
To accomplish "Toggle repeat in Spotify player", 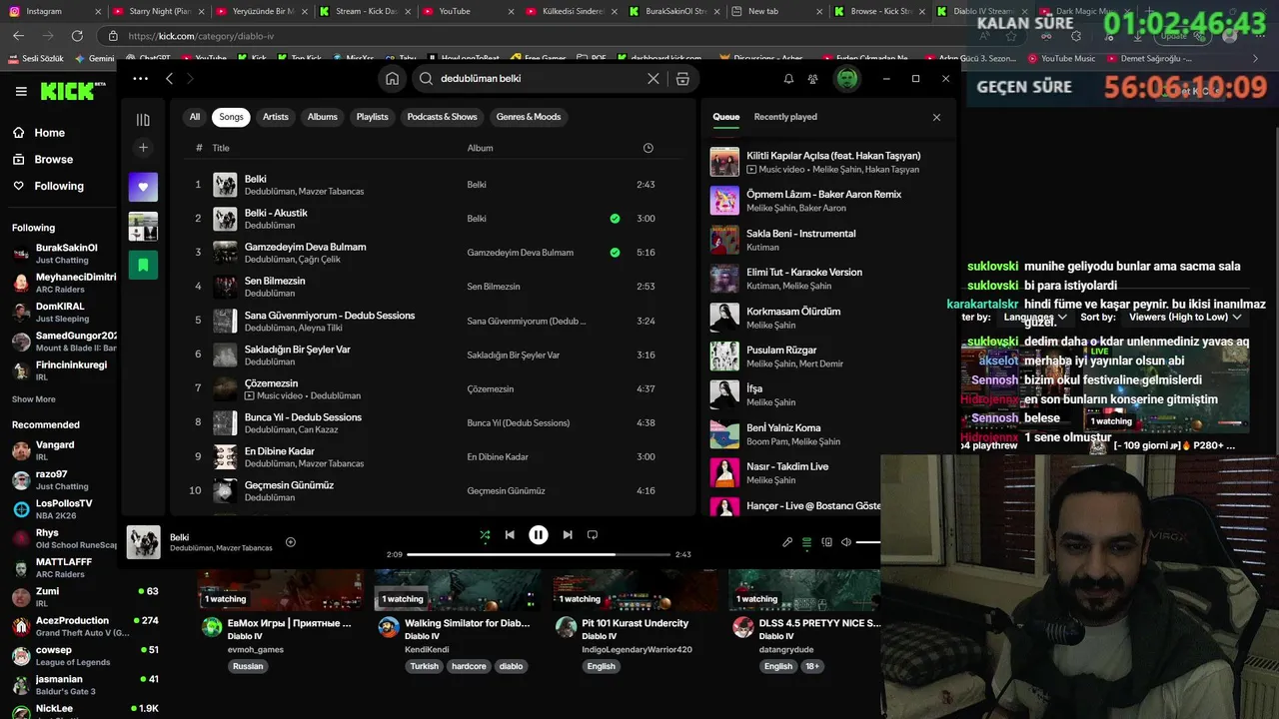I will pos(593,534).
